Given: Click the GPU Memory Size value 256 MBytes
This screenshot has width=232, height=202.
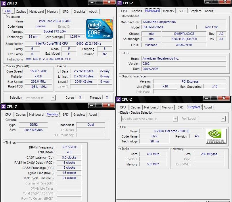Looking at the screenshot, I should coord(209,154).
